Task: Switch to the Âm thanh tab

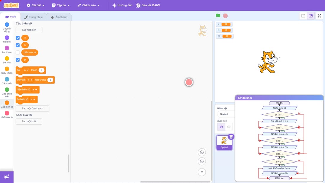Action: coord(59,17)
